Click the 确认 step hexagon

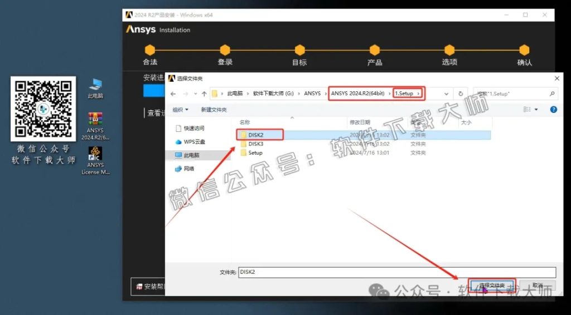tap(524, 50)
